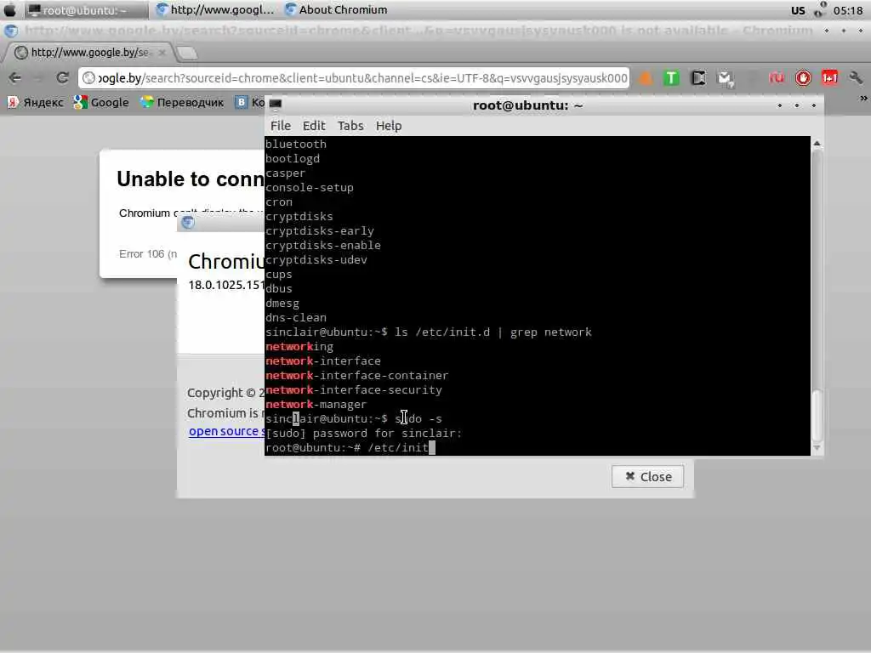Open the Apple-logo system menu
This screenshot has height=653, width=871.
coord(10,10)
